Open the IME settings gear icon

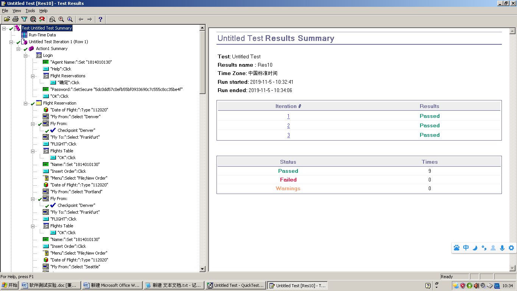(x=511, y=248)
